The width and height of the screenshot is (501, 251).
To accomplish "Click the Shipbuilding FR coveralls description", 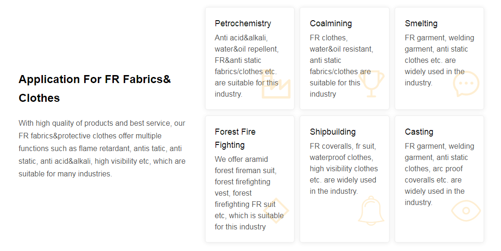I will pyautogui.click(x=343, y=168).
